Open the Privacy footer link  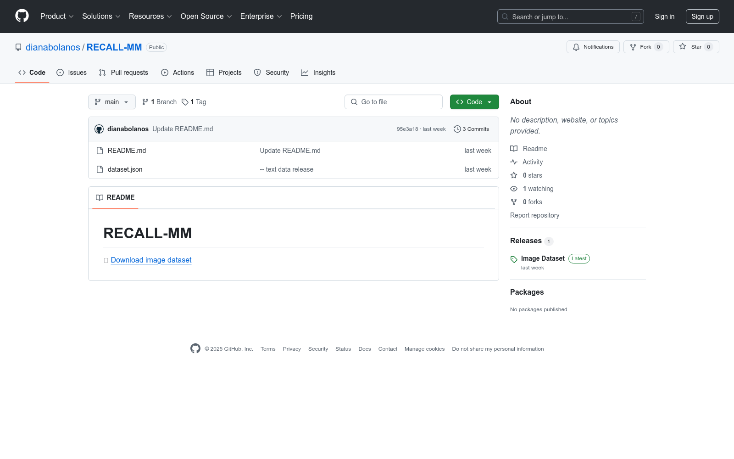292,349
